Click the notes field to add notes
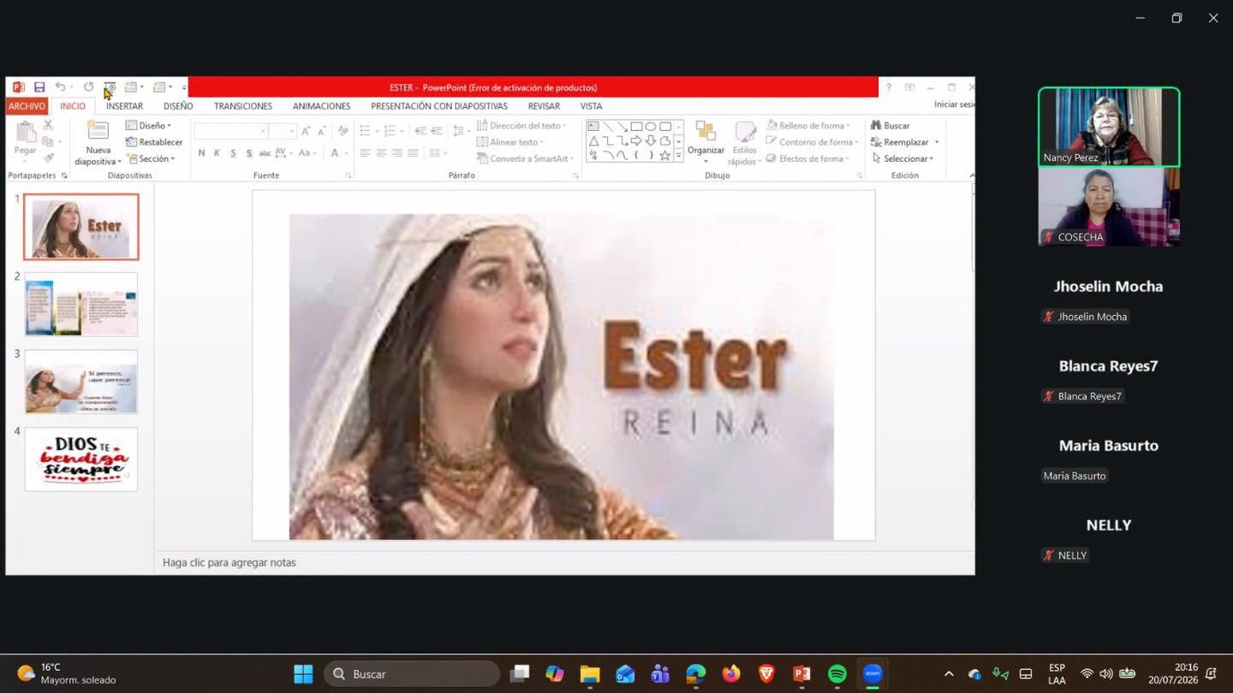The image size is (1233, 693). pos(564,562)
